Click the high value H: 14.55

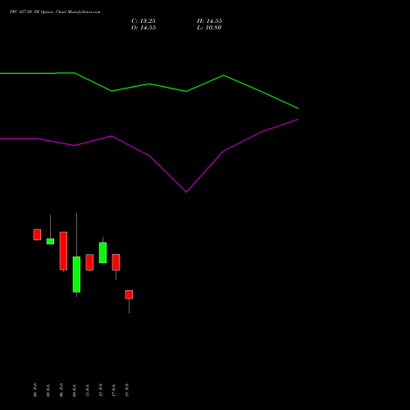point(209,21)
